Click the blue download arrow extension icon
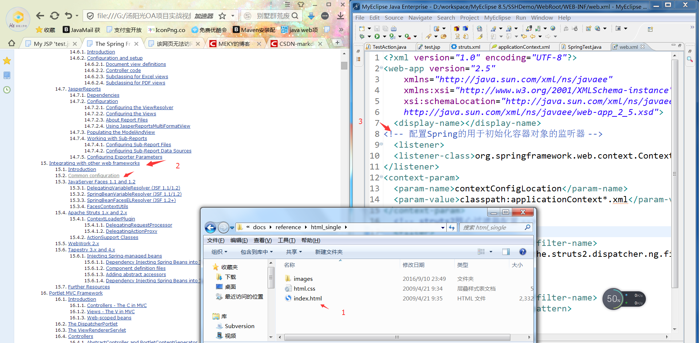This screenshot has height=343, width=699. coord(311,16)
